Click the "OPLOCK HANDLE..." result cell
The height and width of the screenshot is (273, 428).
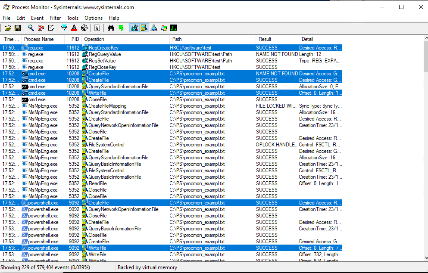(277, 145)
